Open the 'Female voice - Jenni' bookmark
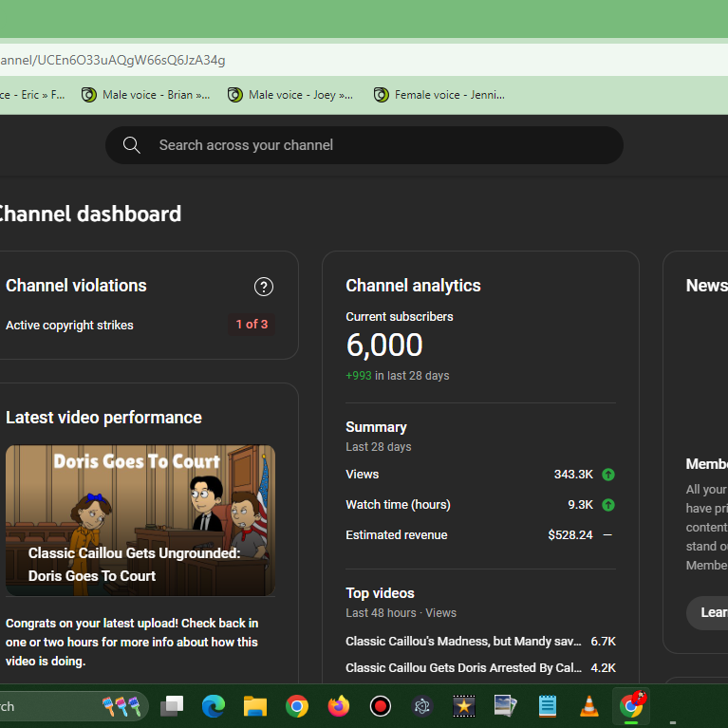The height and width of the screenshot is (728, 728). (439, 95)
